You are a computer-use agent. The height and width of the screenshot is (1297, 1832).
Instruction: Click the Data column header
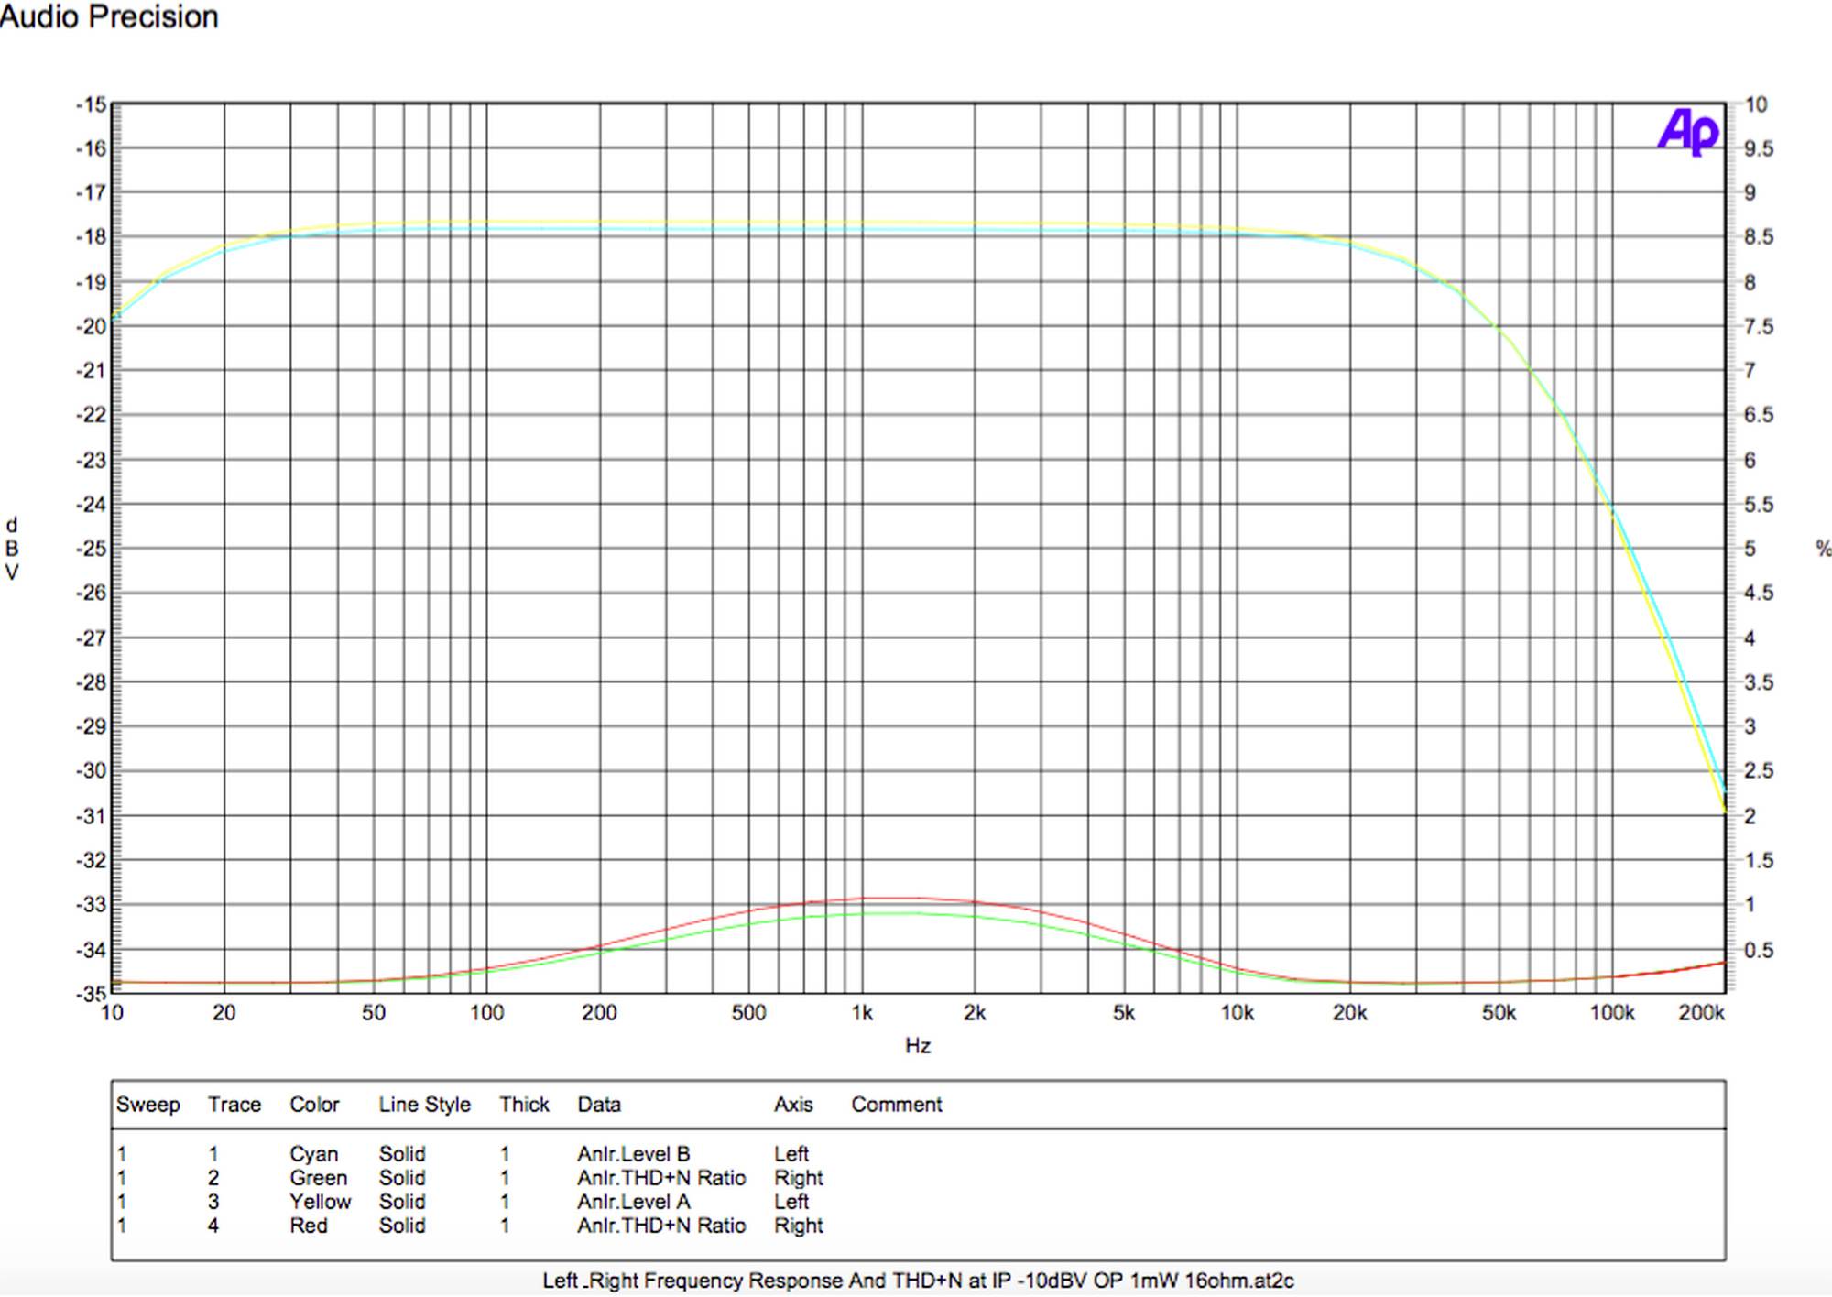[598, 1105]
